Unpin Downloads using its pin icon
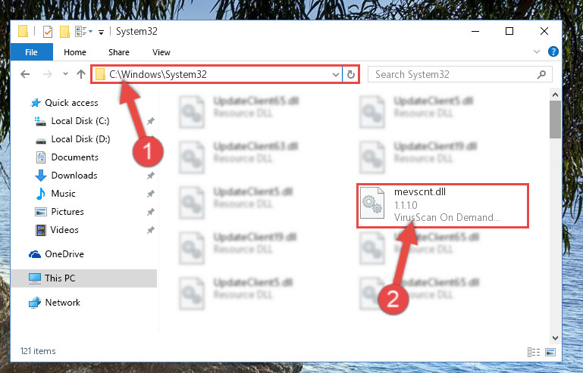The height and width of the screenshot is (373, 583). (151, 176)
